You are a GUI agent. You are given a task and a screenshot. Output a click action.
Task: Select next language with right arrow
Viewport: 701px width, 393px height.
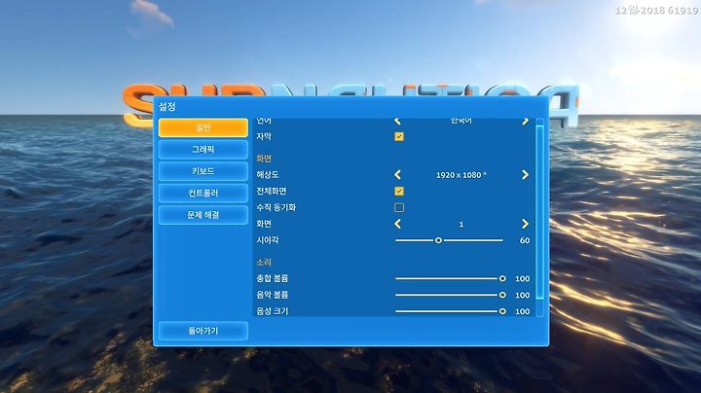[x=526, y=121]
